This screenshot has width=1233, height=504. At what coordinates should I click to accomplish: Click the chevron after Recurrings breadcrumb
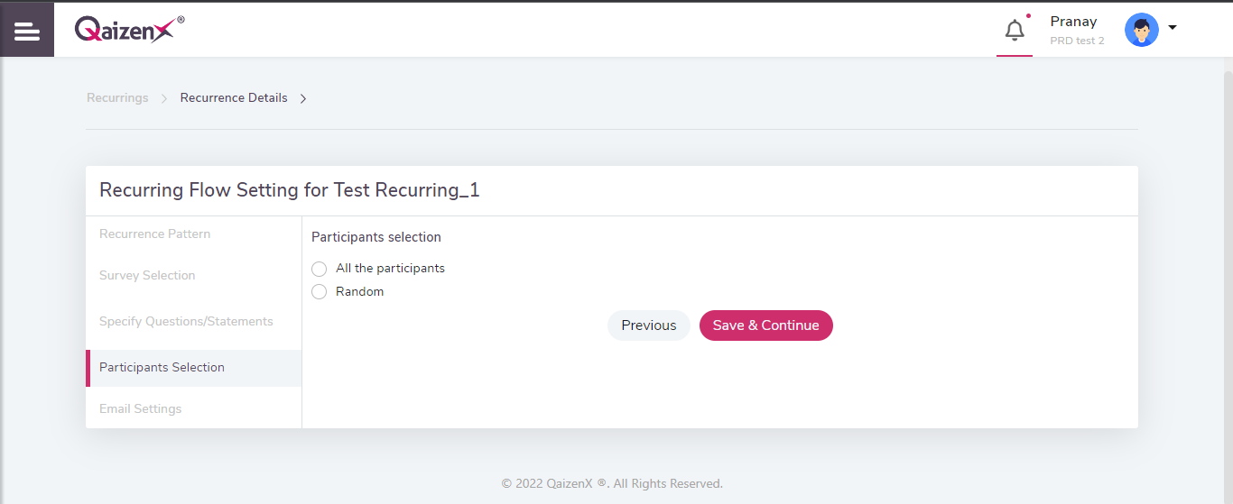tap(164, 98)
